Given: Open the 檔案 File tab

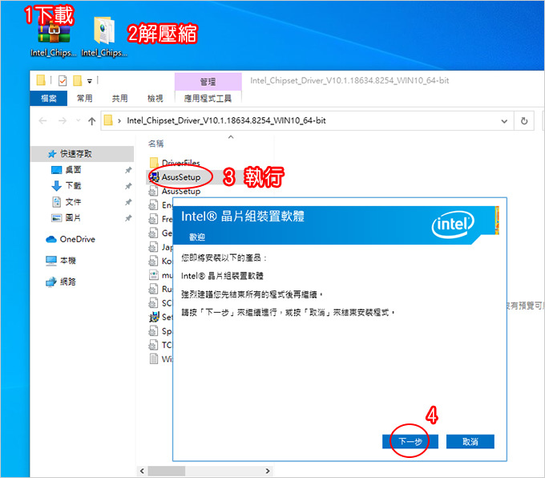Looking at the screenshot, I should pos(48,99).
